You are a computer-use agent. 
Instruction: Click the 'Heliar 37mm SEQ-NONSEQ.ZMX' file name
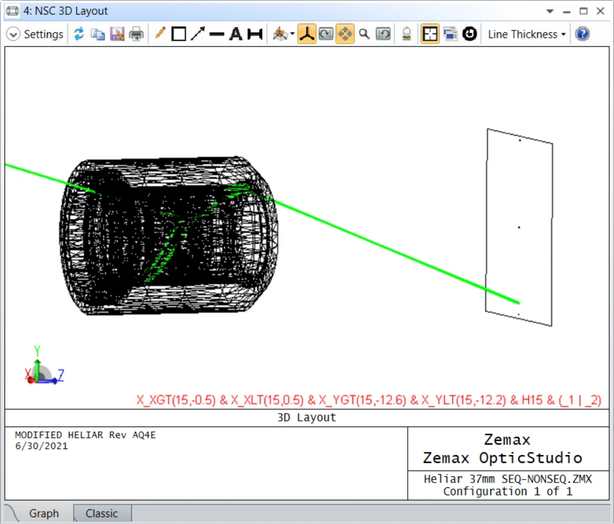[x=508, y=479]
